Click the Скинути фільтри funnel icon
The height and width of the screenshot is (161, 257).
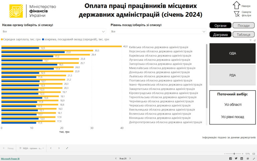pos(237,14)
